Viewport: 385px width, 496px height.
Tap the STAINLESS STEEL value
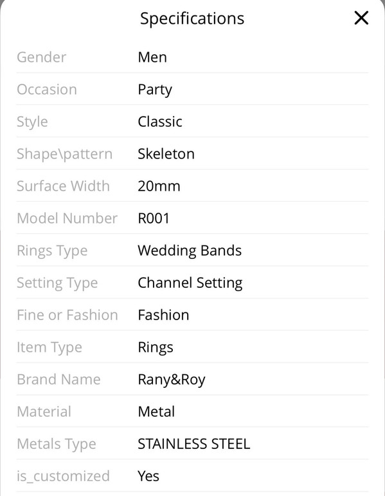pyautogui.click(x=194, y=444)
